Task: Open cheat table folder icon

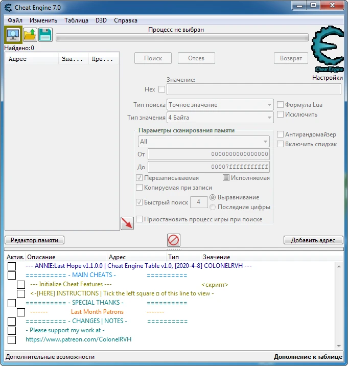Action: [30, 35]
